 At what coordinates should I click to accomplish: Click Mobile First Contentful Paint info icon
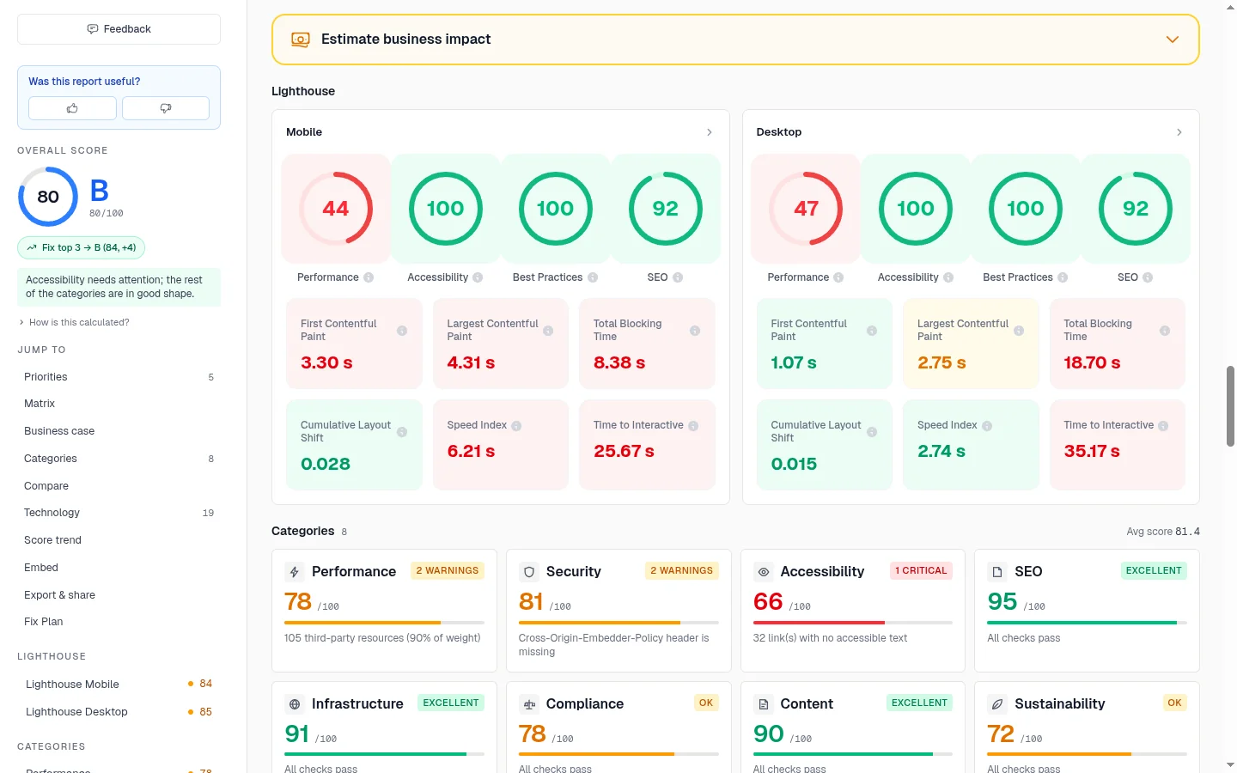[x=402, y=331]
